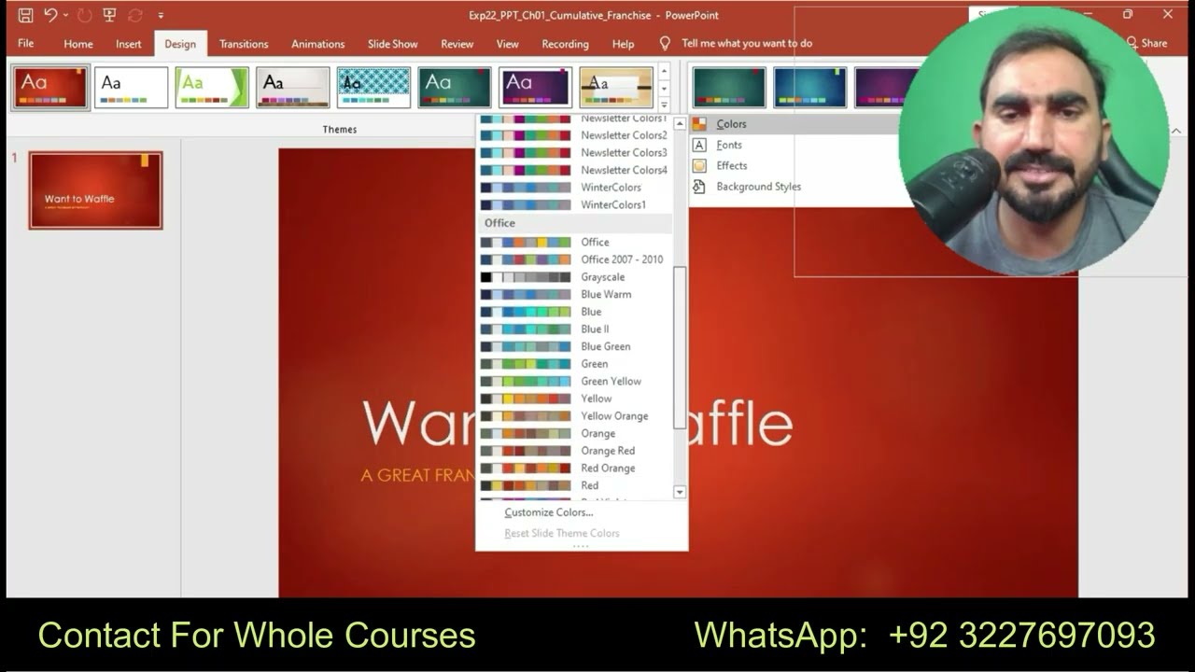Screen dimensions: 1195x672
Task: Open the Undo history dropdown arrow
Action: click(65, 15)
